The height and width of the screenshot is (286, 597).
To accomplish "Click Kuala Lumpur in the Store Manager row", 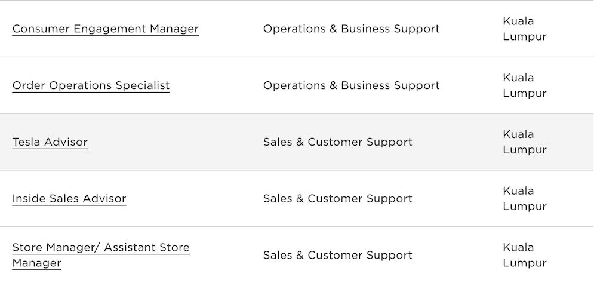I will pyautogui.click(x=524, y=255).
